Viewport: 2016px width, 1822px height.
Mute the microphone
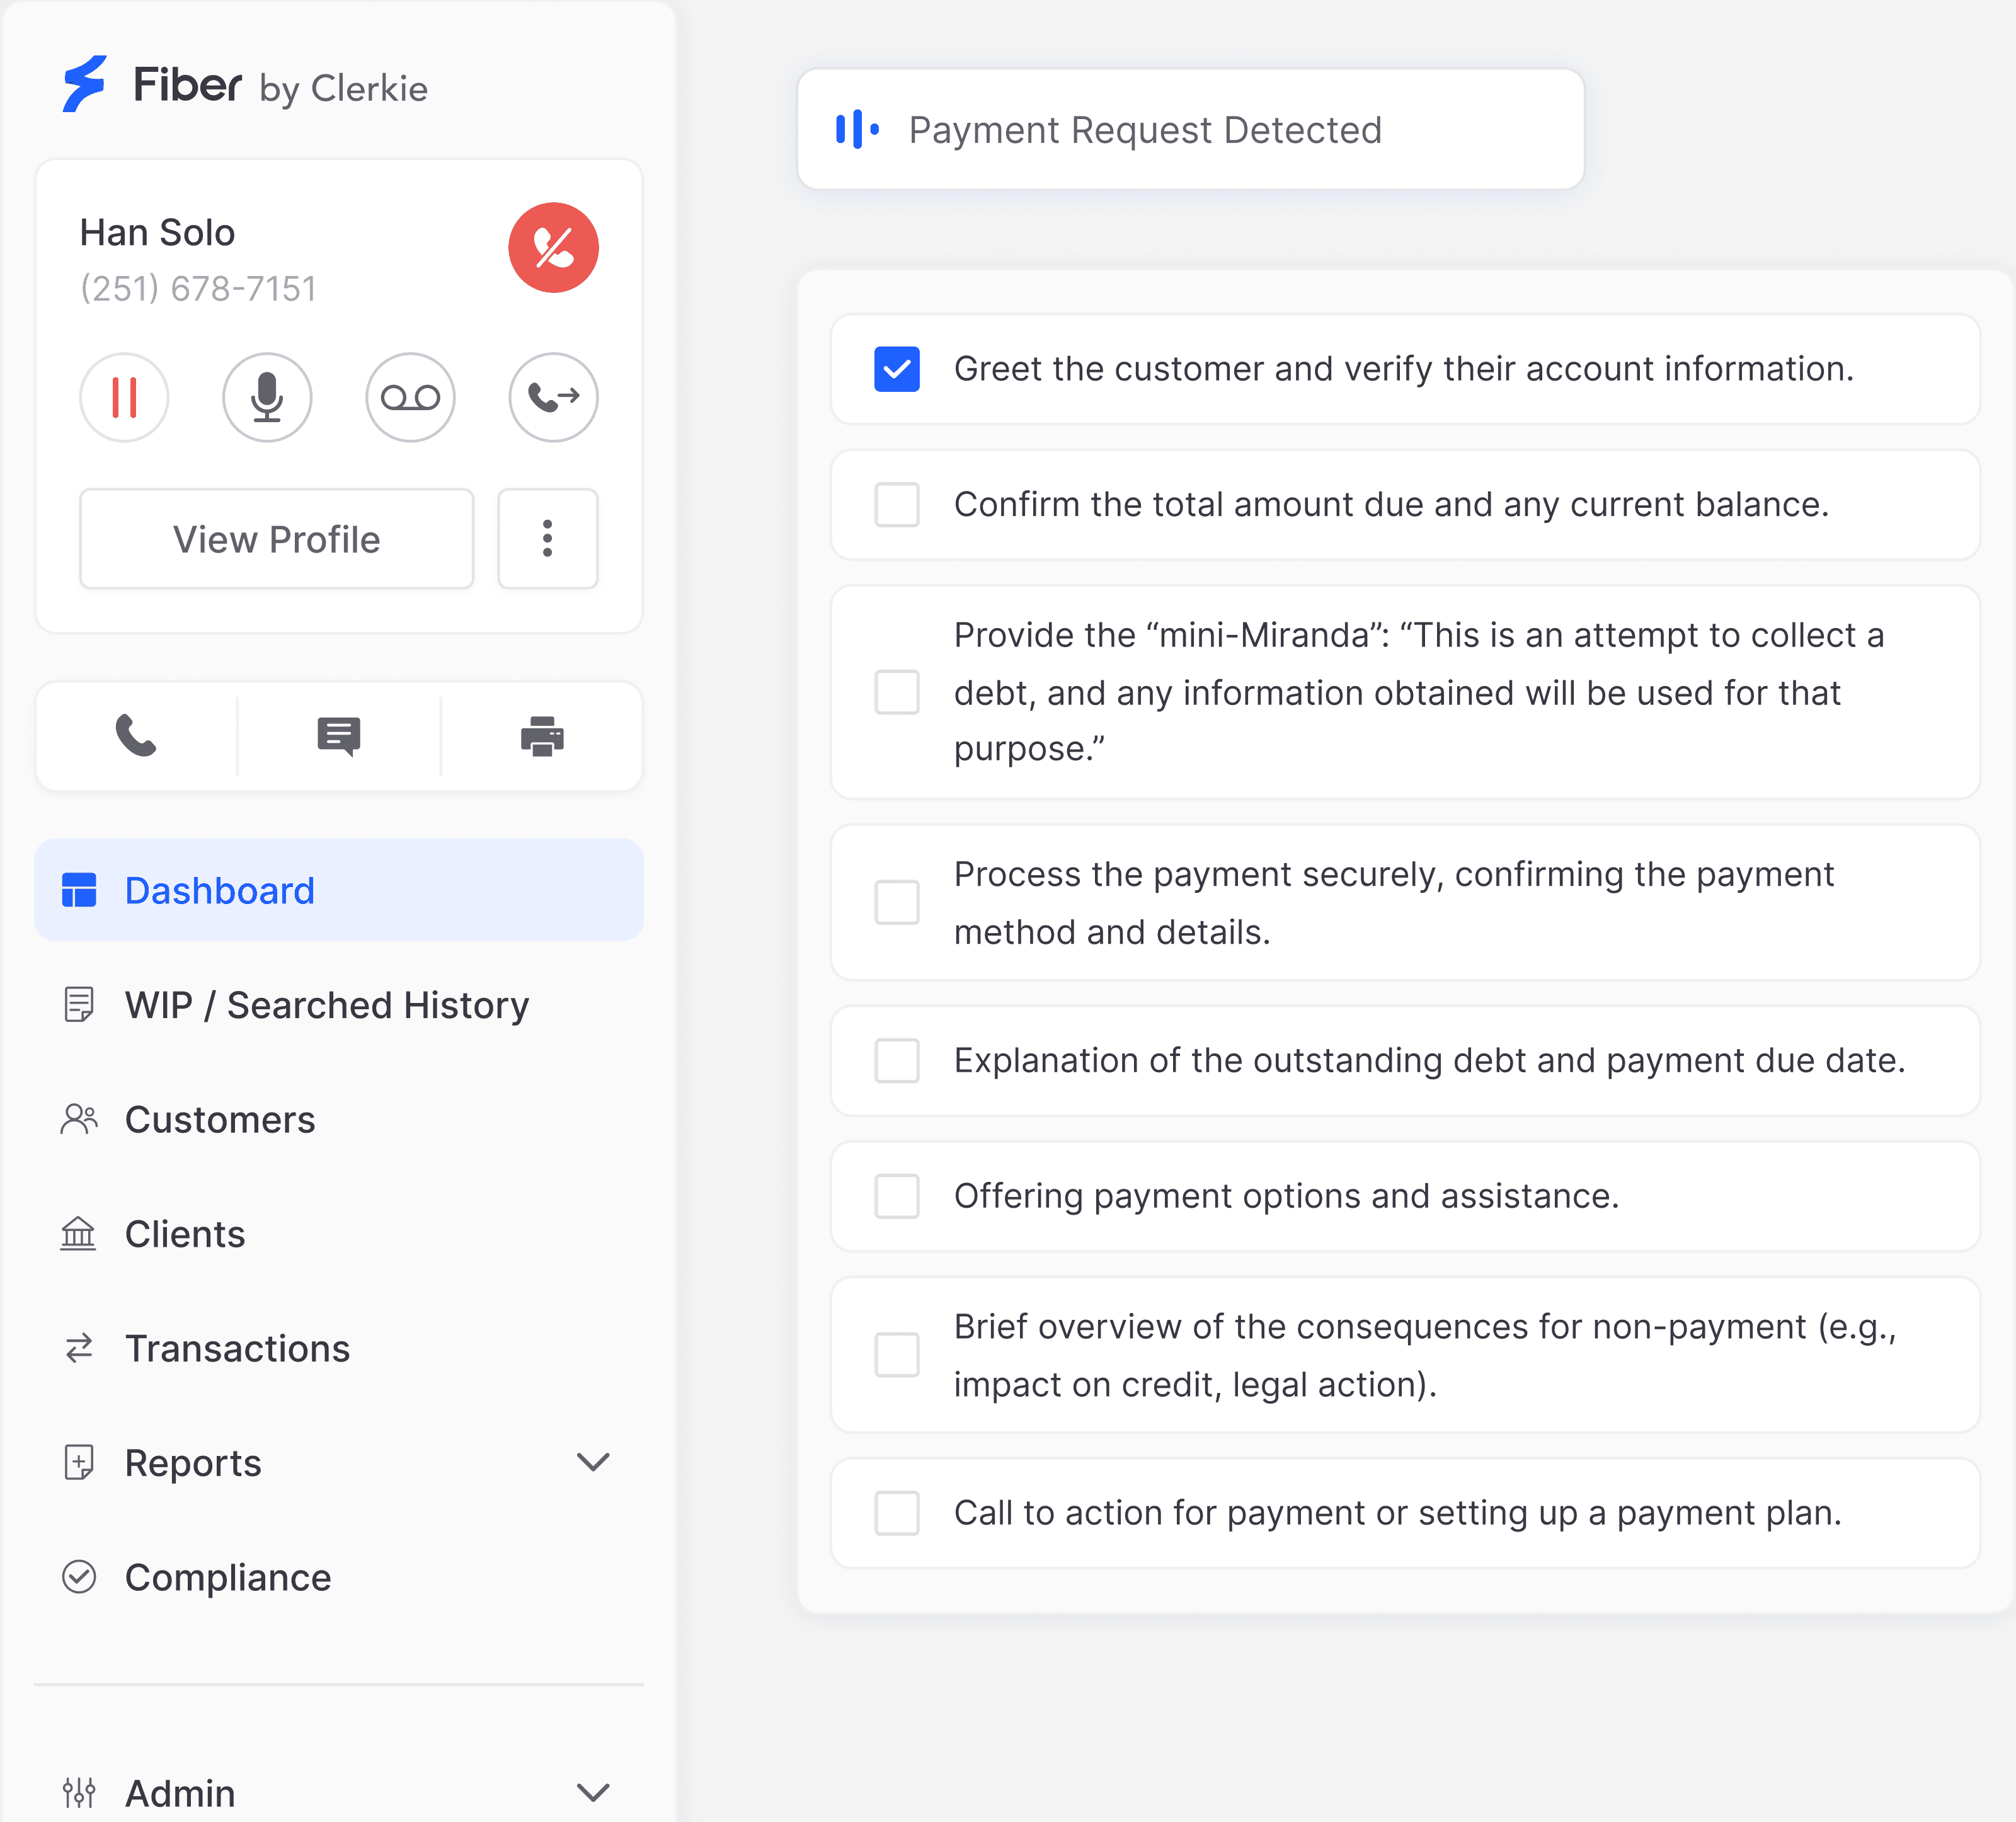click(267, 397)
